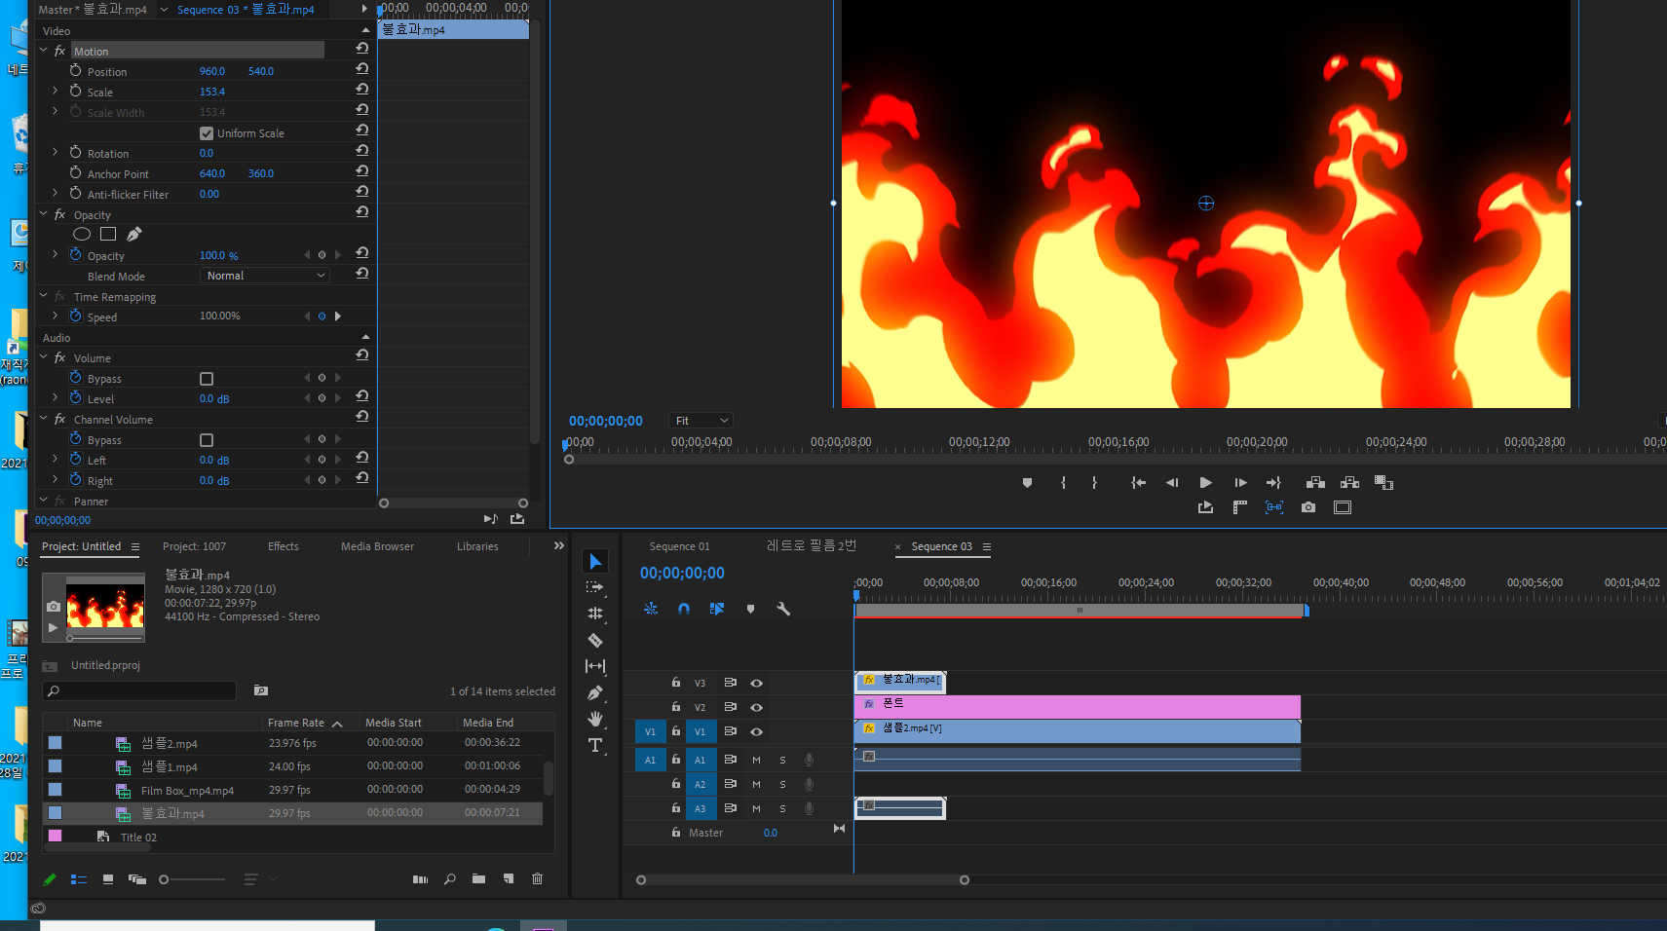This screenshot has height=931, width=1667.
Task: Toggle Uniform Scale checkbox
Action: point(207,133)
